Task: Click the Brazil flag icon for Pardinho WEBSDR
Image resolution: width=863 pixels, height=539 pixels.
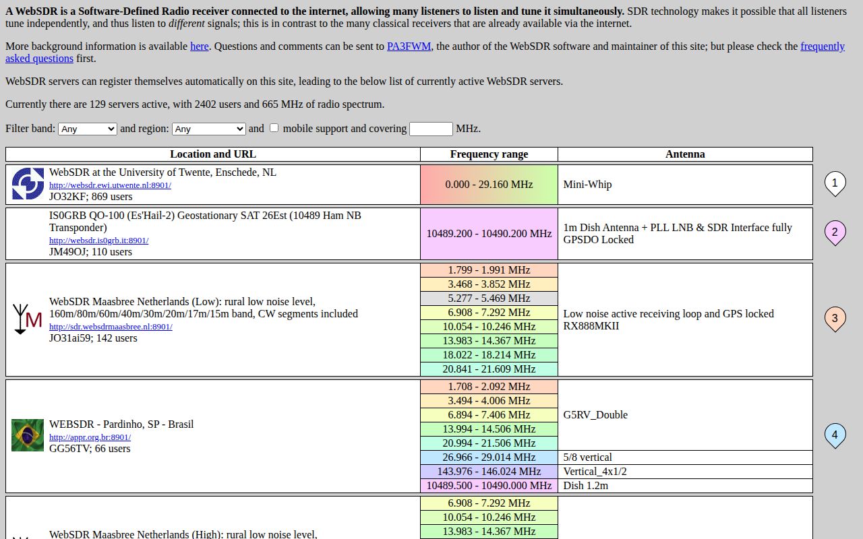Action: 27,435
